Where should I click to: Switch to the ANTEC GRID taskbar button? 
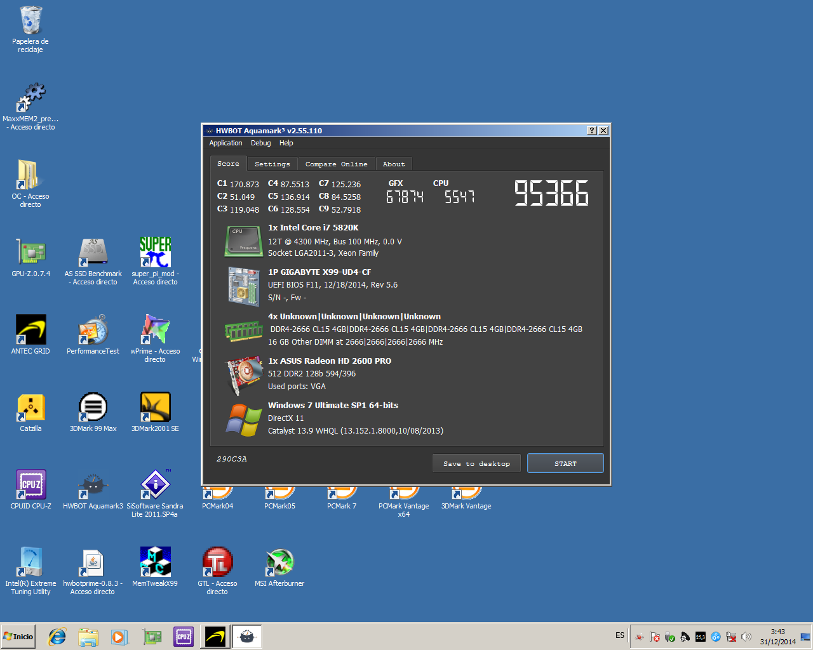[215, 637]
